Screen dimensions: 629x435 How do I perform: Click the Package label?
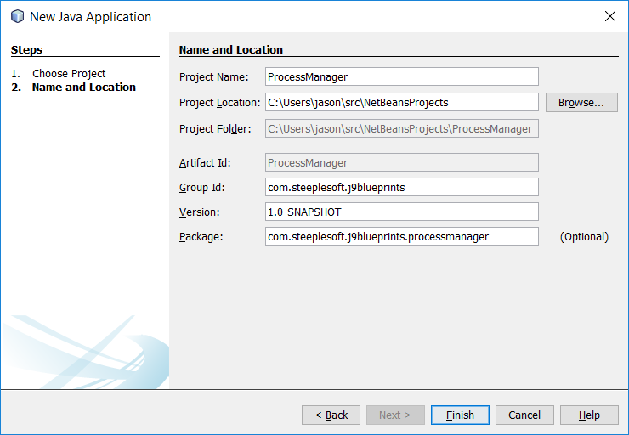pos(201,237)
